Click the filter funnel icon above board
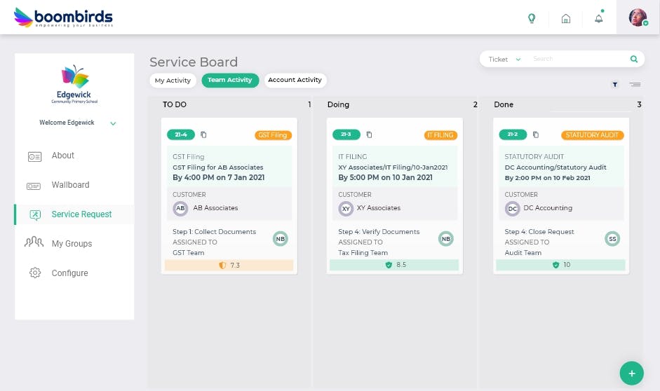 pos(615,84)
